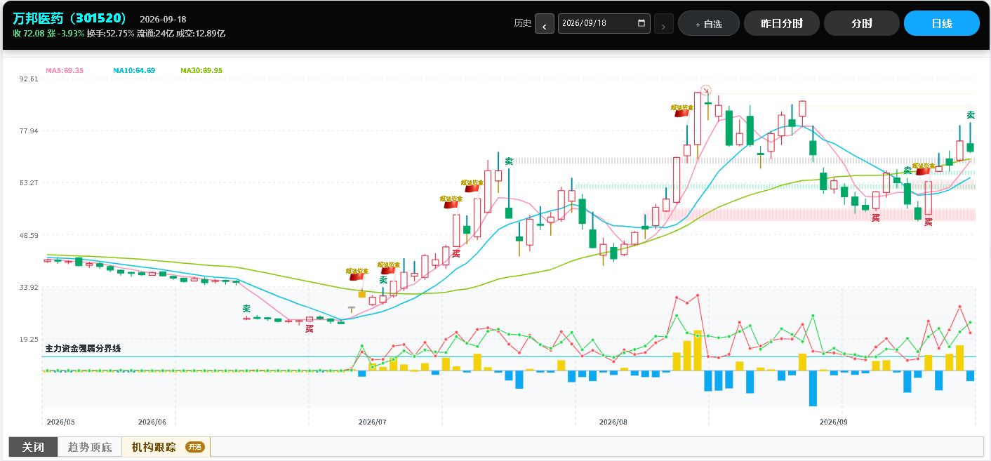The image size is (991, 461).
Task: Click the 解套资金 flag beside the August peak
Action: (x=682, y=110)
